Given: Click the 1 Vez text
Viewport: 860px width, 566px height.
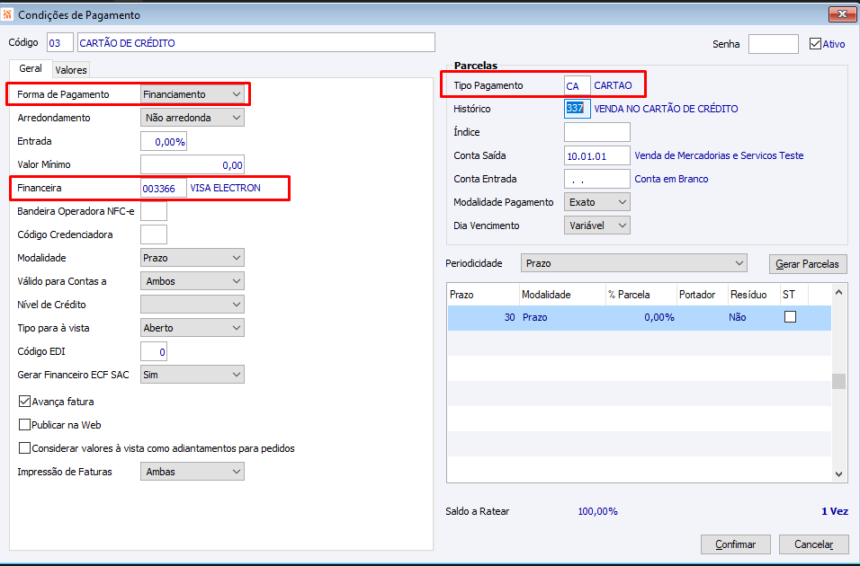Looking at the screenshot, I should point(835,511).
